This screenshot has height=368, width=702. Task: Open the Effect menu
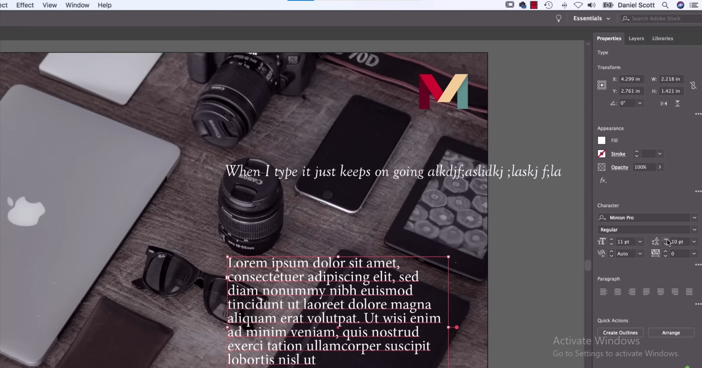[25, 5]
